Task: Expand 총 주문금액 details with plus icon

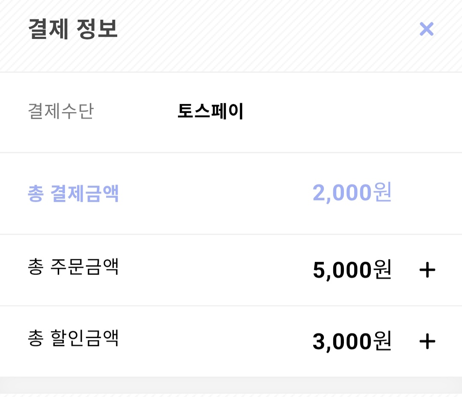Action: [427, 270]
